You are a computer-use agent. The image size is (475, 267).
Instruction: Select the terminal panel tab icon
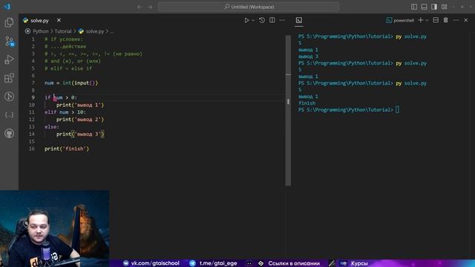click(x=298, y=20)
